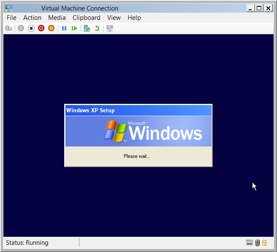Image resolution: width=277 pixels, height=252 pixels.
Task: Open the View menu
Action: coord(114,18)
